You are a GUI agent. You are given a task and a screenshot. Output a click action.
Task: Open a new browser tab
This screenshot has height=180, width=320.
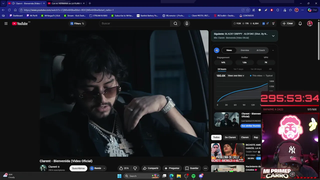(x=90, y=3)
